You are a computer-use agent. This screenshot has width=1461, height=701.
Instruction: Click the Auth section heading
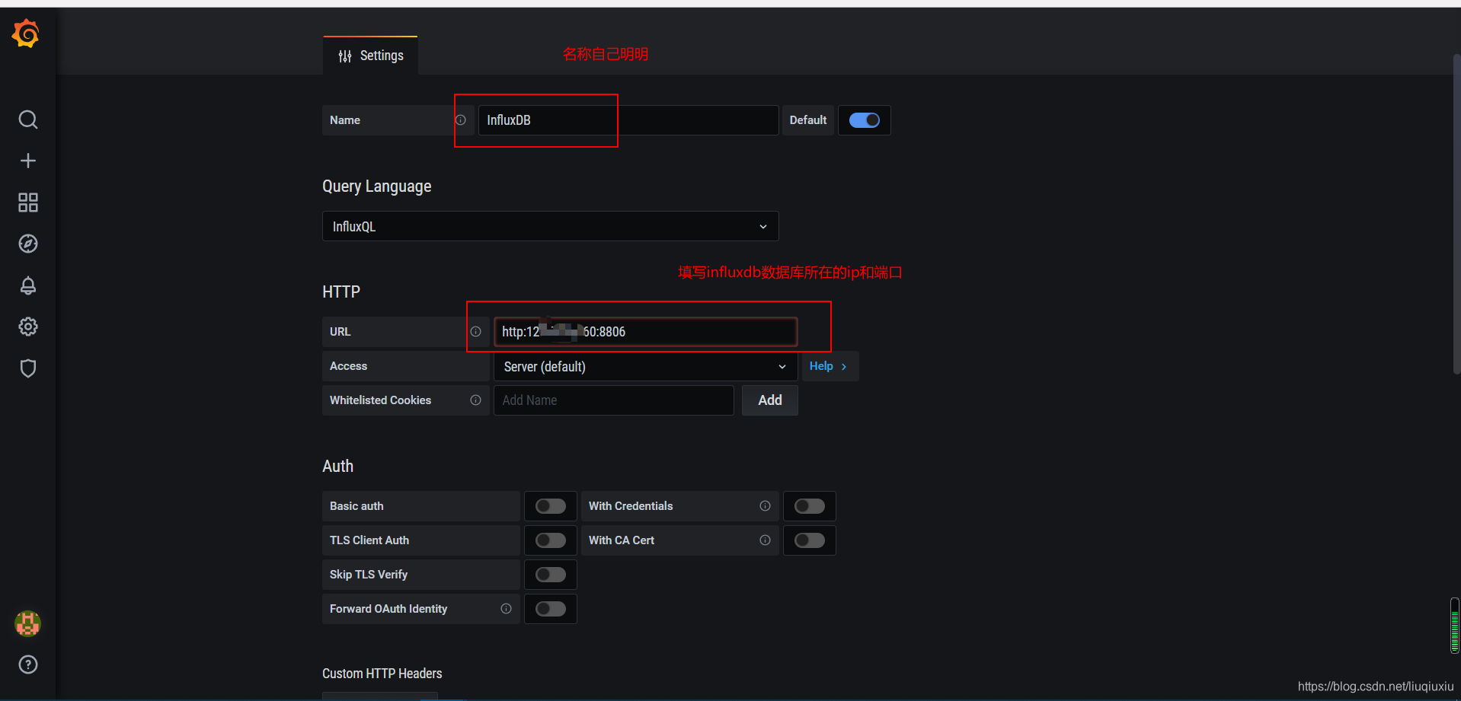coord(338,466)
